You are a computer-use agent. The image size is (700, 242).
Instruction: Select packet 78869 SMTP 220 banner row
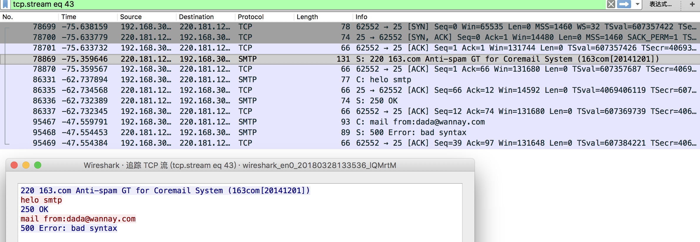pyautogui.click(x=350, y=59)
